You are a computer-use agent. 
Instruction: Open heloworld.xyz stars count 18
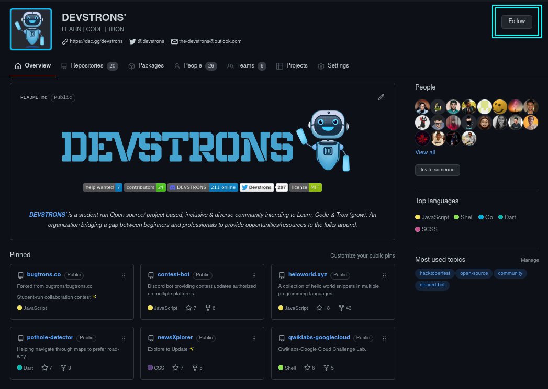click(x=323, y=308)
